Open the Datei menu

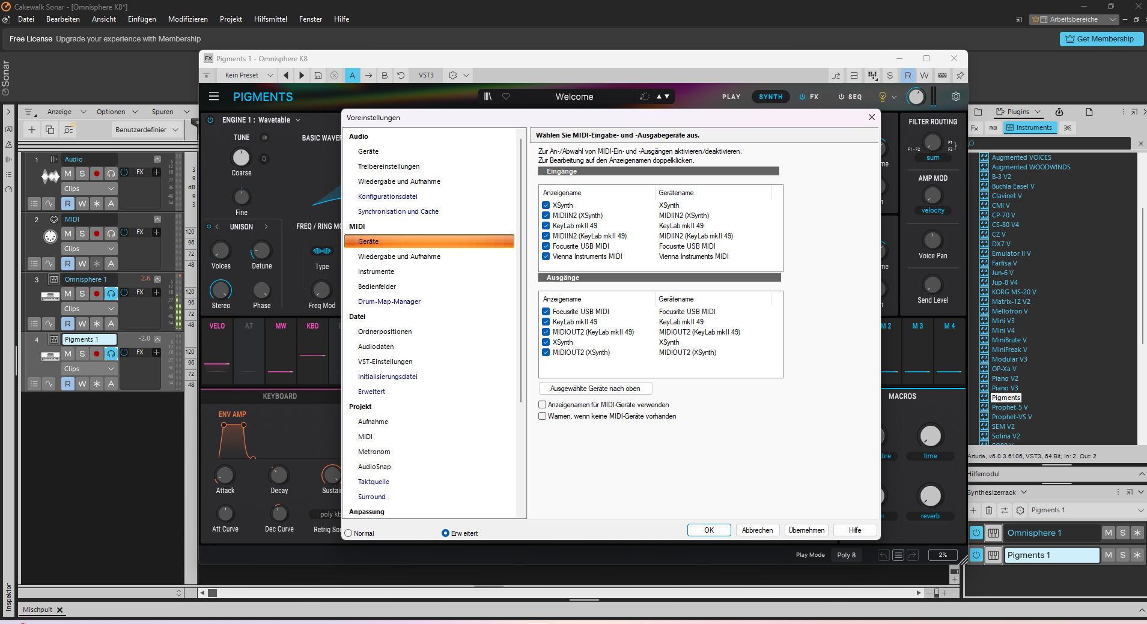click(26, 19)
